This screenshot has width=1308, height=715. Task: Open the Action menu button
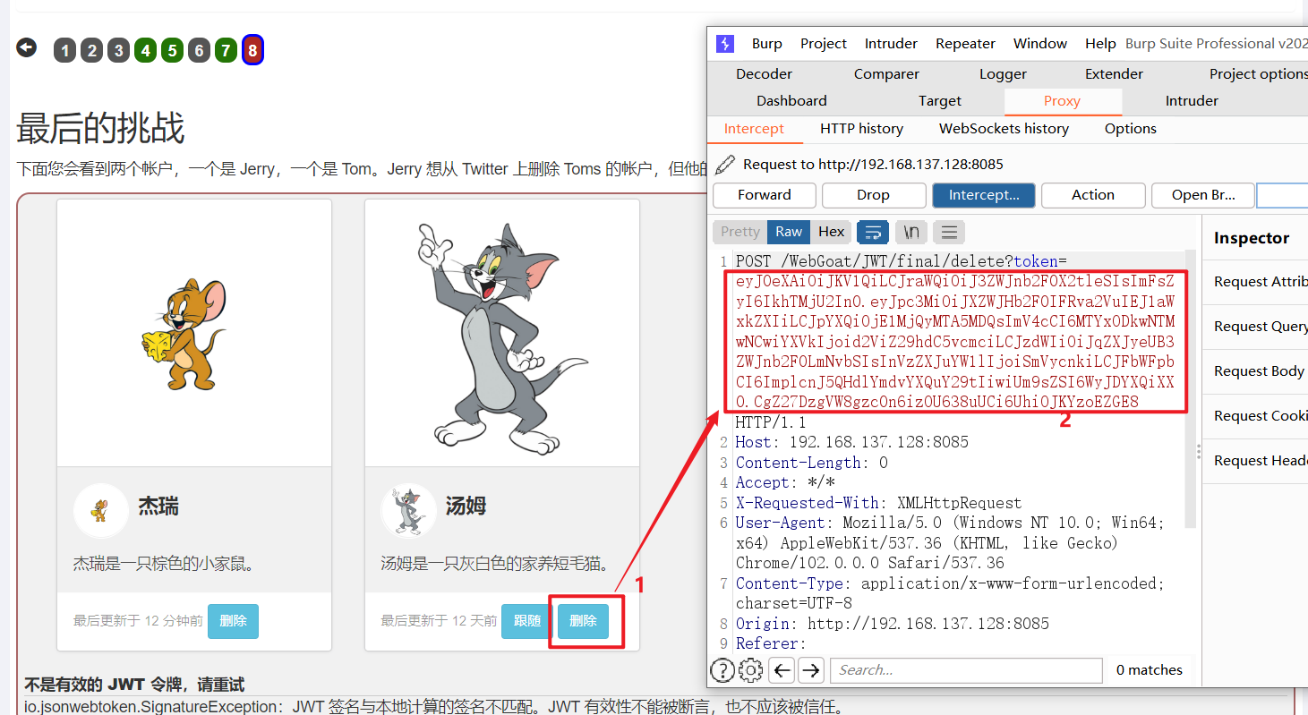pos(1093,195)
